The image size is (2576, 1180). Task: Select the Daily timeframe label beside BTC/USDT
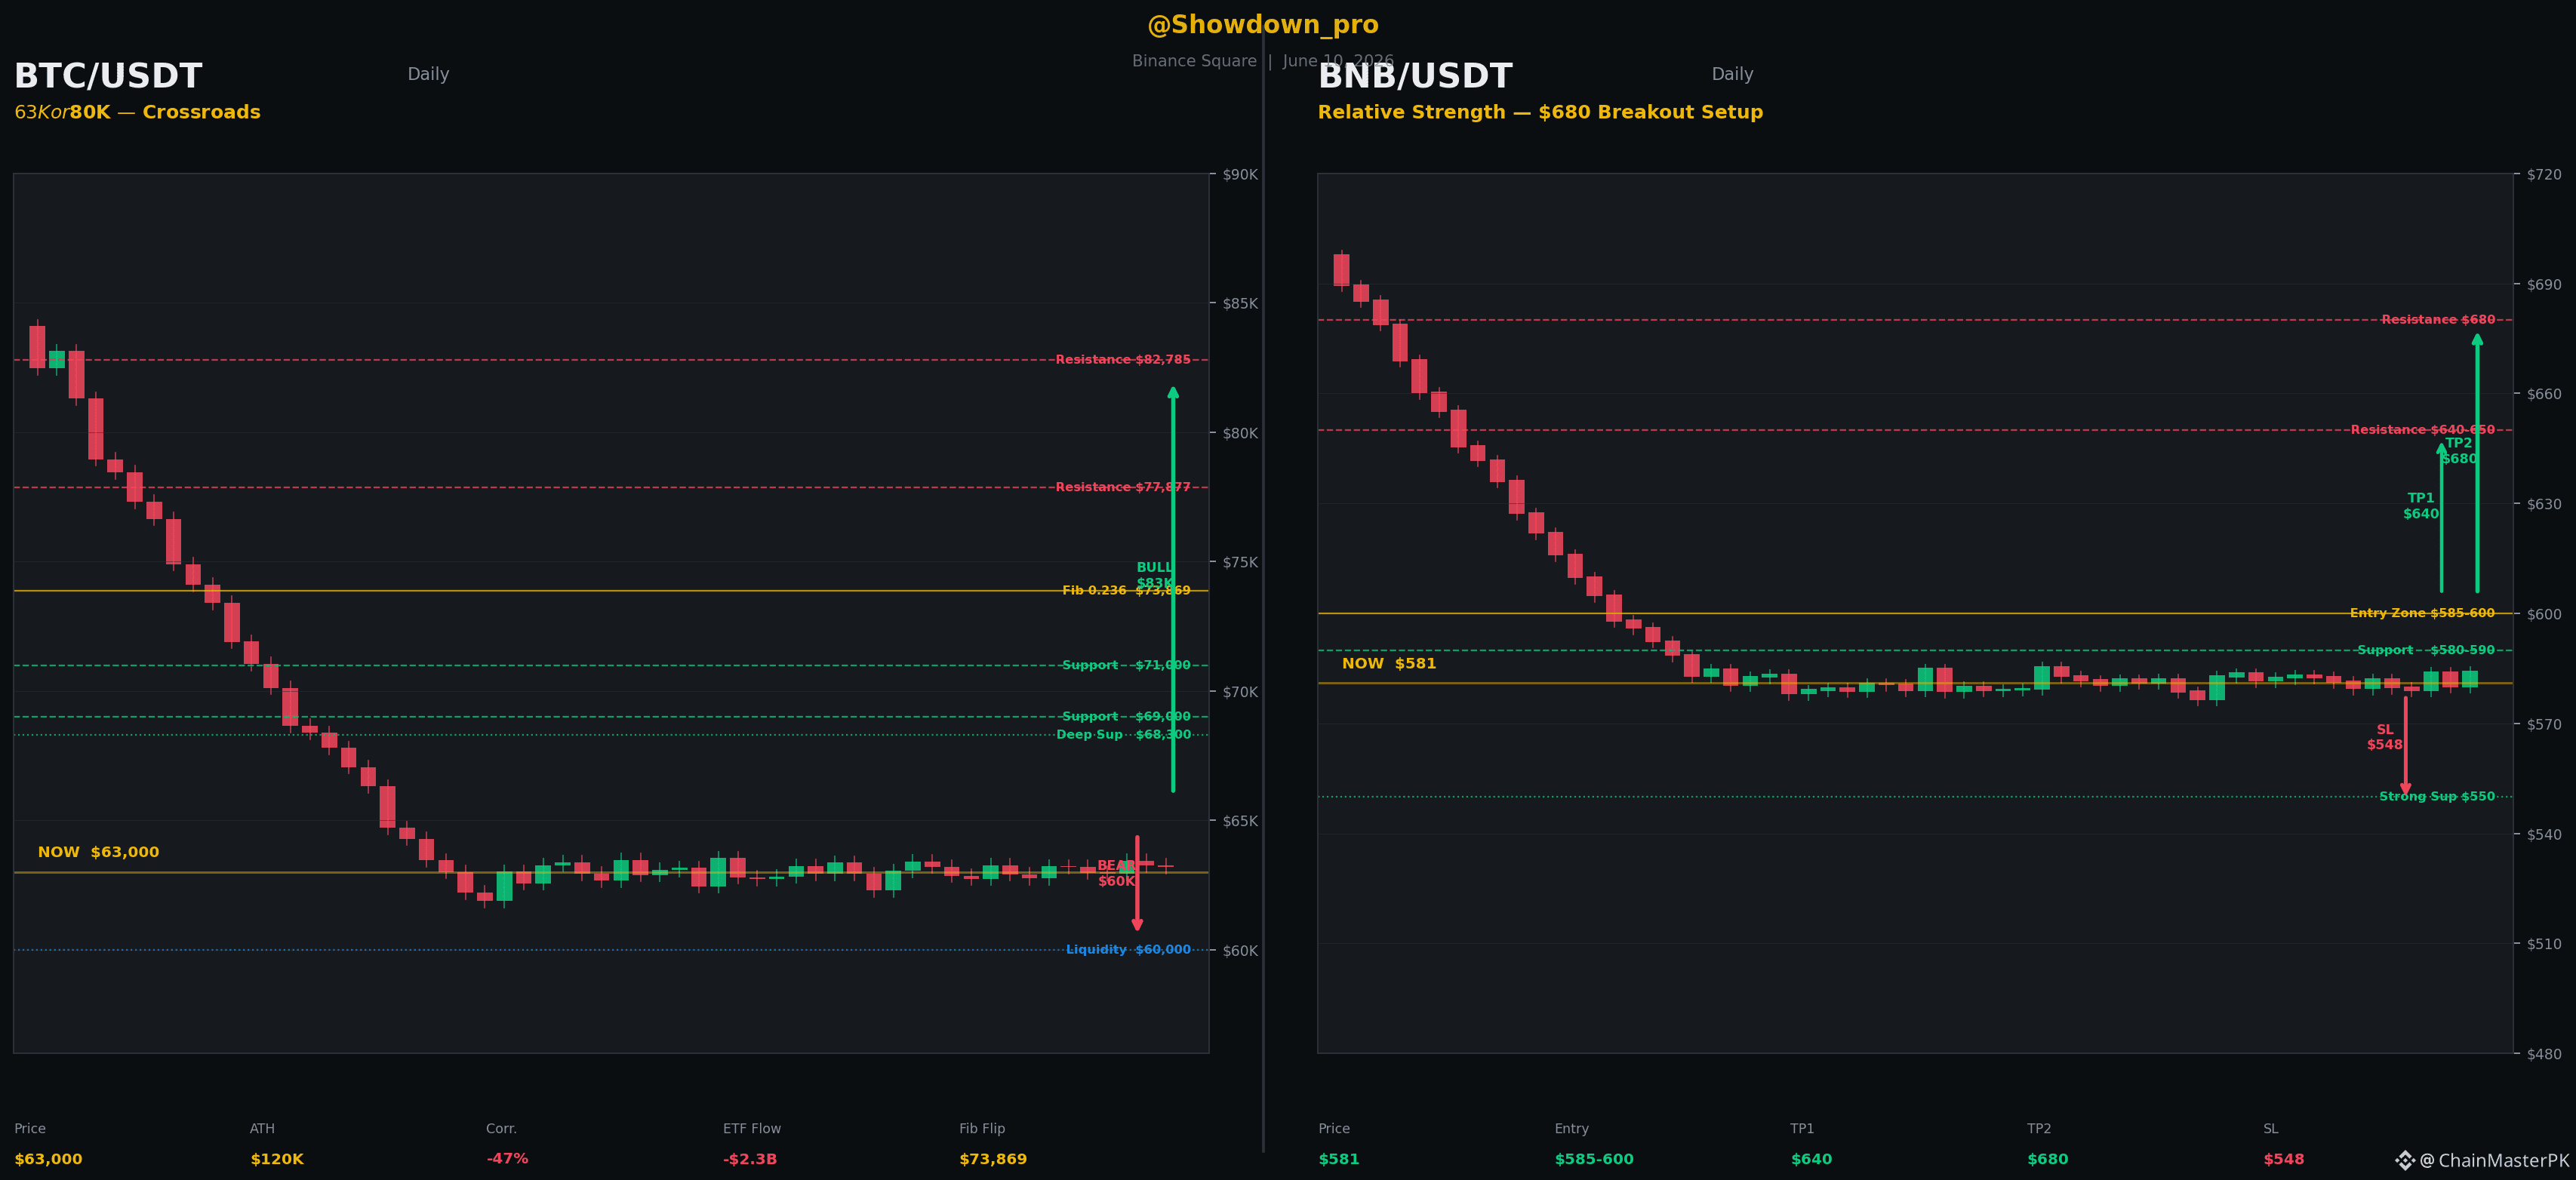click(x=428, y=74)
